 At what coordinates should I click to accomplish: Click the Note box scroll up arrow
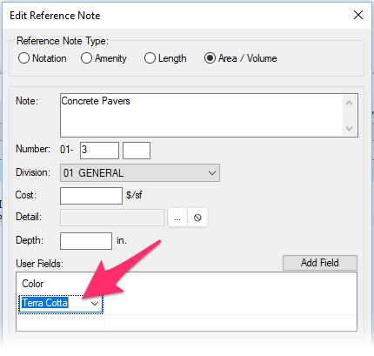350,103
